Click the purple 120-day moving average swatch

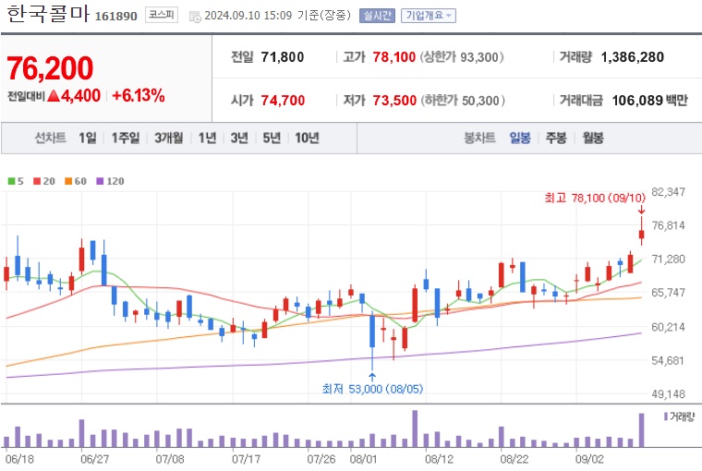coord(101,181)
